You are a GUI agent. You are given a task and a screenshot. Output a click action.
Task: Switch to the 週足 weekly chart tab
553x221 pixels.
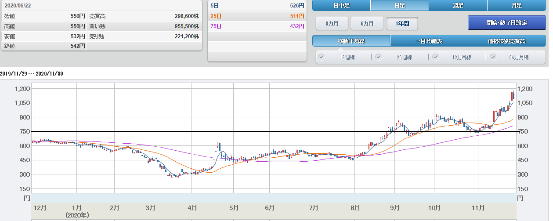(458, 5)
